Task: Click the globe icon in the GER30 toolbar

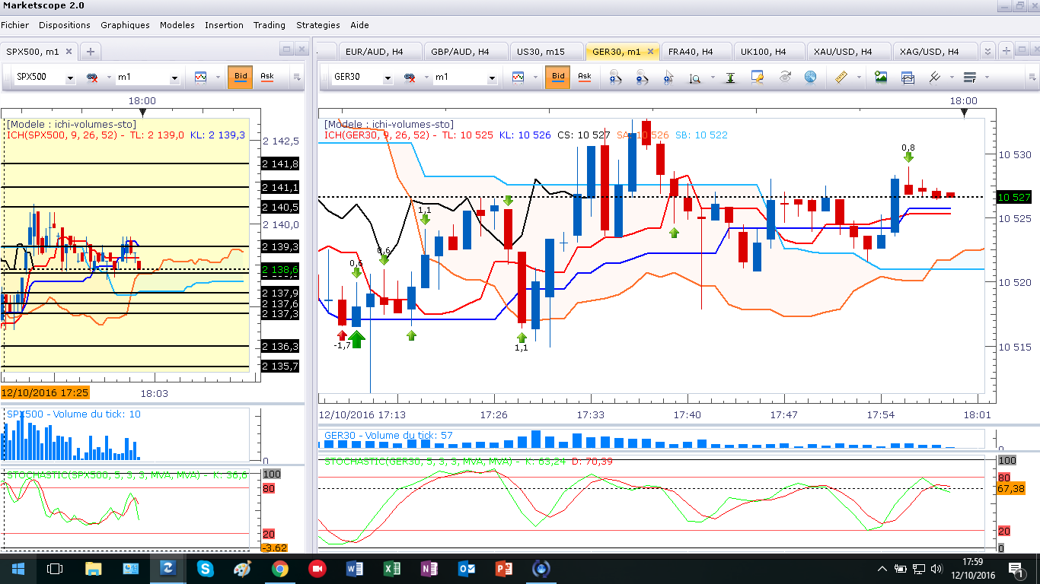Action: tap(810, 77)
